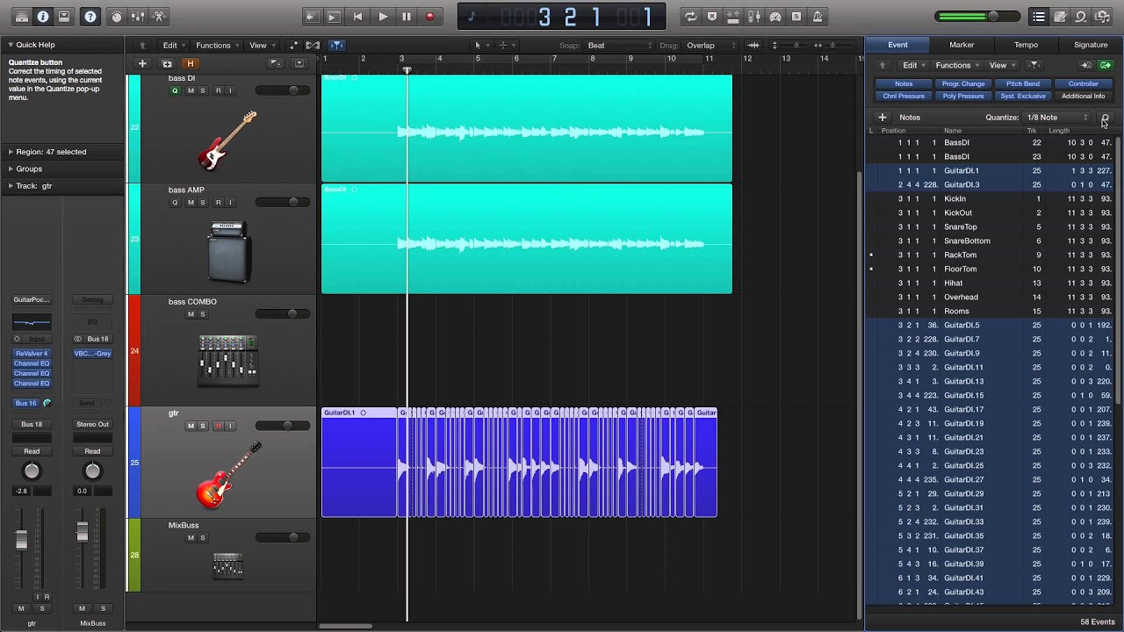This screenshot has height=632, width=1124.
Task: Toggle the automation show/hide icon
Action: coord(294,45)
